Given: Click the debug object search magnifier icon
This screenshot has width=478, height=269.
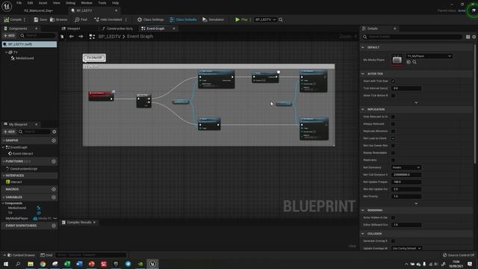Looking at the screenshot, I should point(281,20).
